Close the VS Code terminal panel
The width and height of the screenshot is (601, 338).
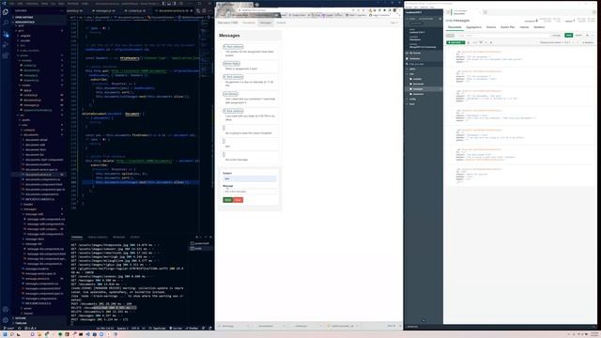[210, 238]
